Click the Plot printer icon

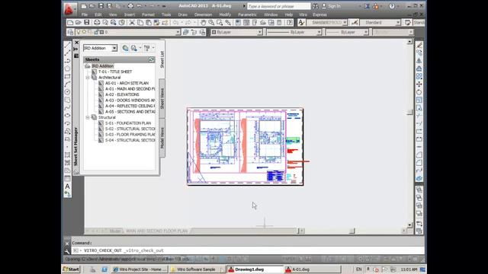97,22
